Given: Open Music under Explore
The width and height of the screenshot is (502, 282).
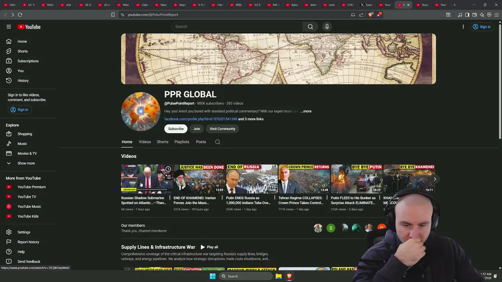Looking at the screenshot, I should click(x=28, y=144).
